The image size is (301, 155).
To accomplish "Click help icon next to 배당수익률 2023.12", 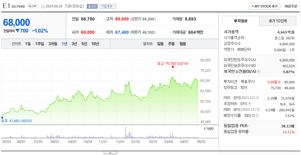I will point(257,116).
